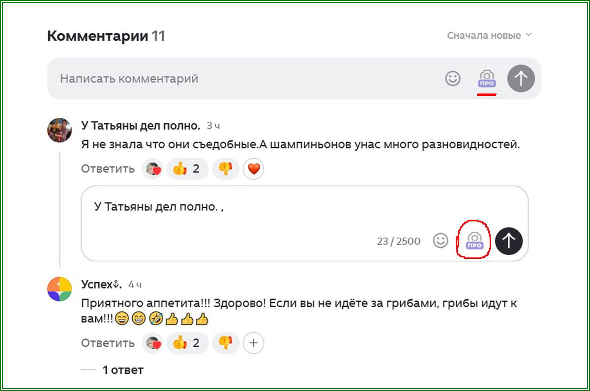Viewport: 590px width, 391px height.
Task: Send the reply using the black arrow button
Action: (509, 241)
